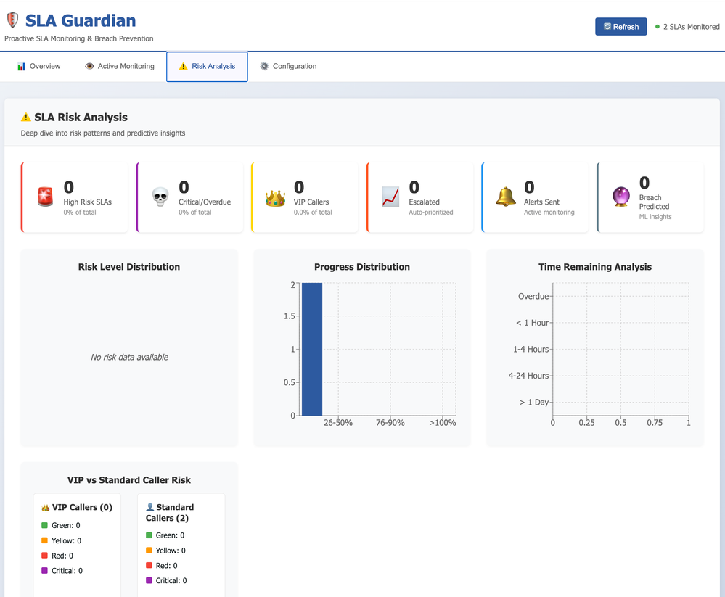Screen dimensions: 725x597
Task: Click the crown VIP Callers icon
Action: click(275, 197)
